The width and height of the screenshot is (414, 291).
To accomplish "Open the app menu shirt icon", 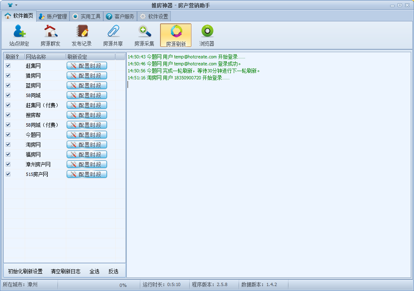I will (x=10, y=5).
